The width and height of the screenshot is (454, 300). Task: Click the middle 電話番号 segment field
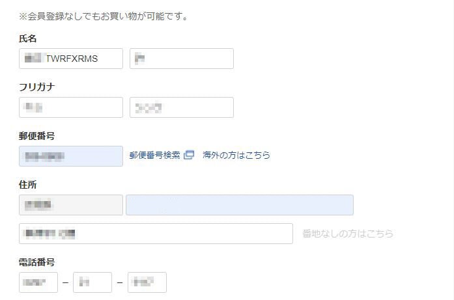point(92,282)
